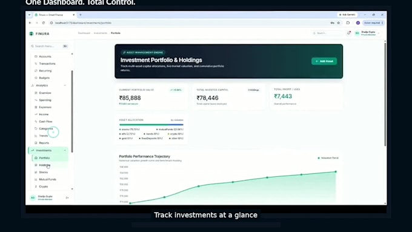Screen dimensions: 412x232
Task: Open the browser tab search dropdown
Action: point(30,15)
